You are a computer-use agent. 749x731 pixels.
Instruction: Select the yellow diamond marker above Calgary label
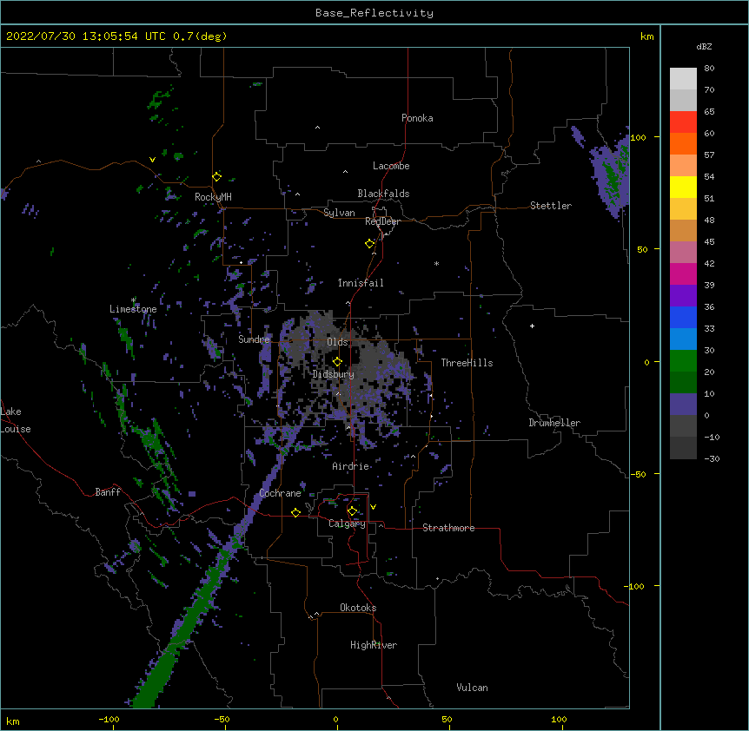352,511
